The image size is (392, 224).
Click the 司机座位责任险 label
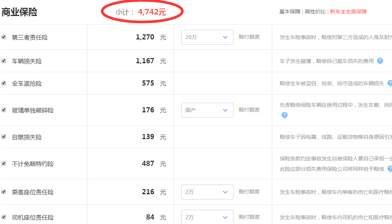pyautogui.click(x=33, y=218)
